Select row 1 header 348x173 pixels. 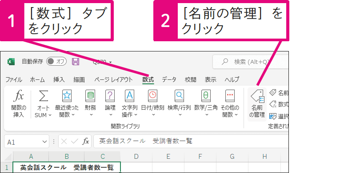[x=7, y=168]
